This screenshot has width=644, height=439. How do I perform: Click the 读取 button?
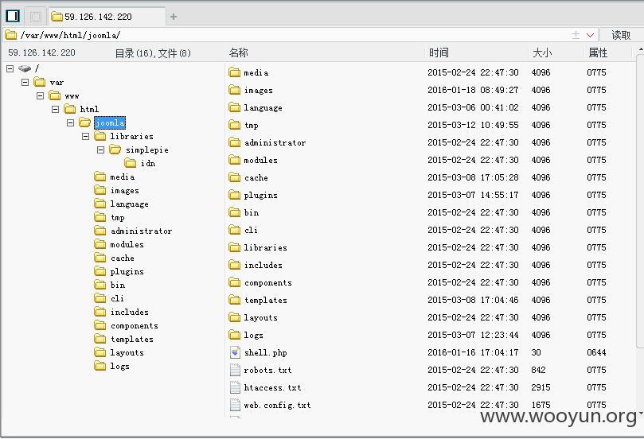click(621, 35)
